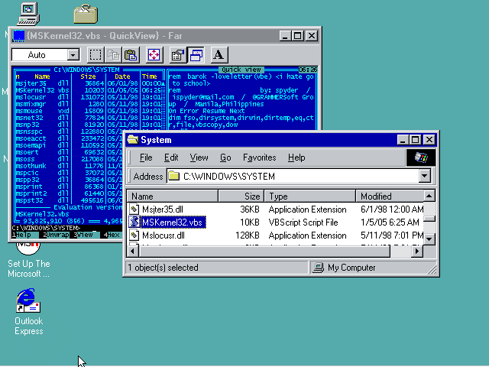Click msmouse vxd row in Far panel

[89, 111]
